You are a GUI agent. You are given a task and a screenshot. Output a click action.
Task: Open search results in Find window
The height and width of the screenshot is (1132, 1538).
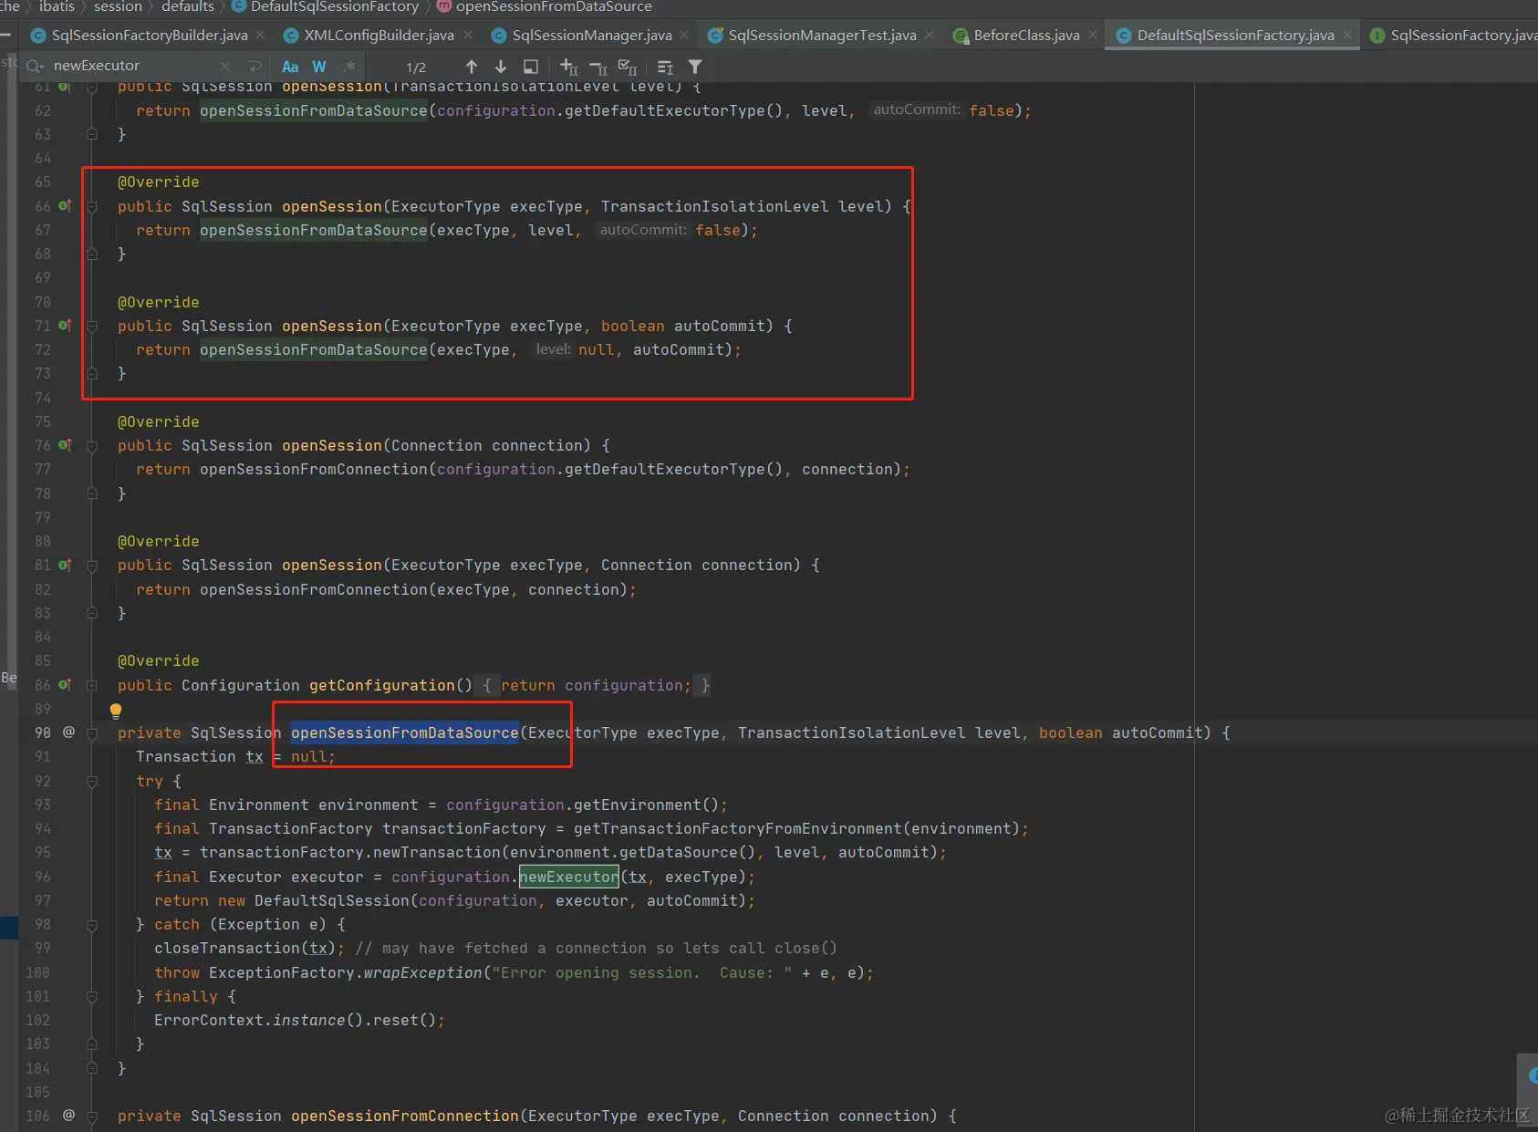(x=666, y=67)
